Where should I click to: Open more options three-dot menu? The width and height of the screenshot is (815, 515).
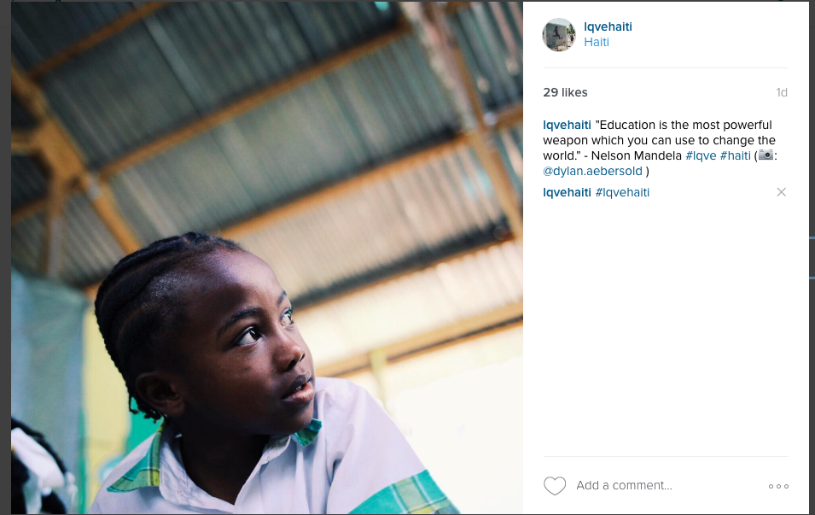pyautogui.click(x=778, y=486)
